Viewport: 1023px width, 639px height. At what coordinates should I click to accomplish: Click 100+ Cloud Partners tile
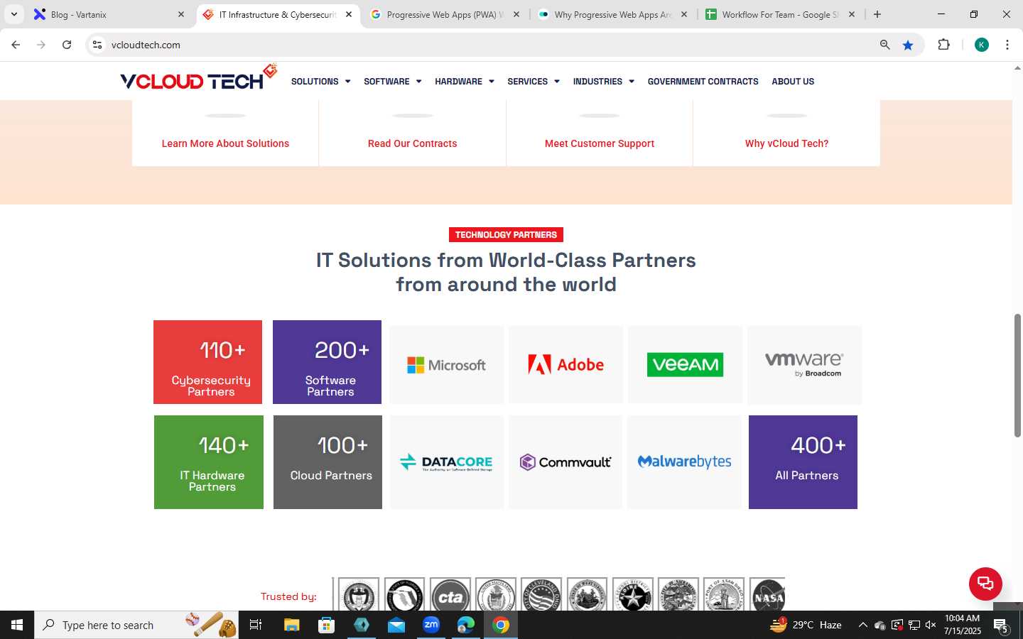pos(328,462)
